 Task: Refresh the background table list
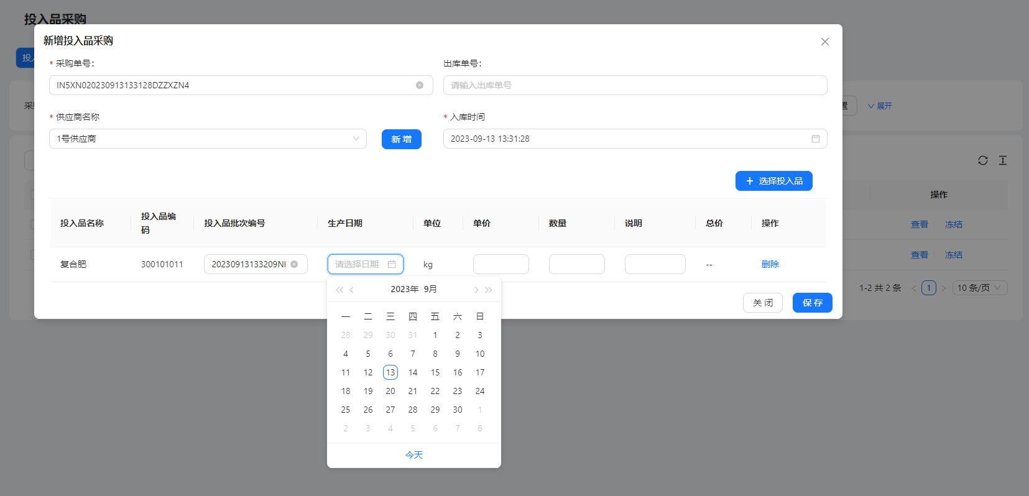(x=983, y=160)
